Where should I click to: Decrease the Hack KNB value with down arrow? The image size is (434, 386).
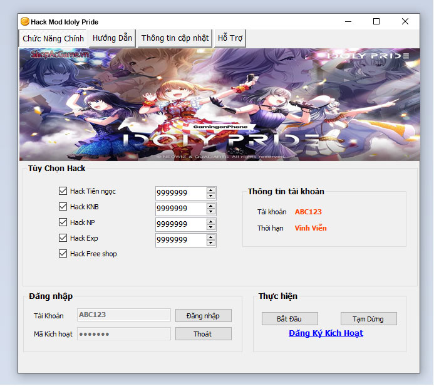211,212
